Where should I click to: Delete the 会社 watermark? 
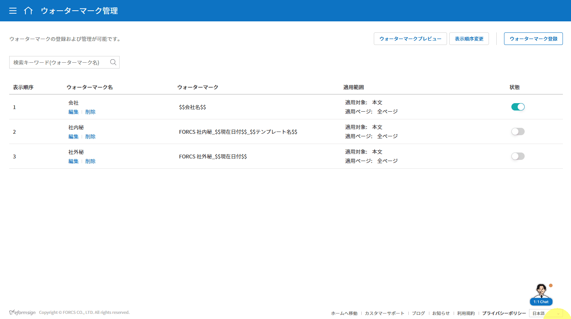(x=90, y=112)
